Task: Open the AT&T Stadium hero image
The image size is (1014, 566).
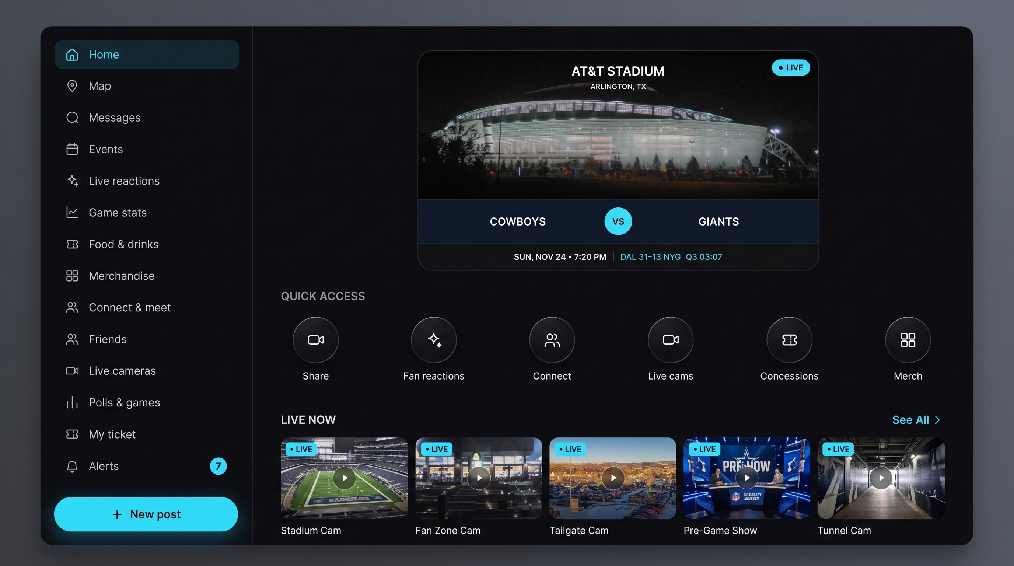Action: pyautogui.click(x=618, y=125)
